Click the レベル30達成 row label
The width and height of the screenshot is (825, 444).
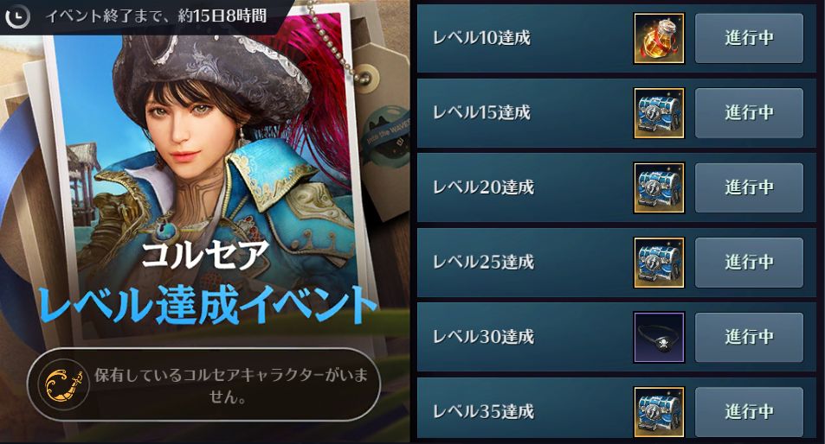(483, 337)
